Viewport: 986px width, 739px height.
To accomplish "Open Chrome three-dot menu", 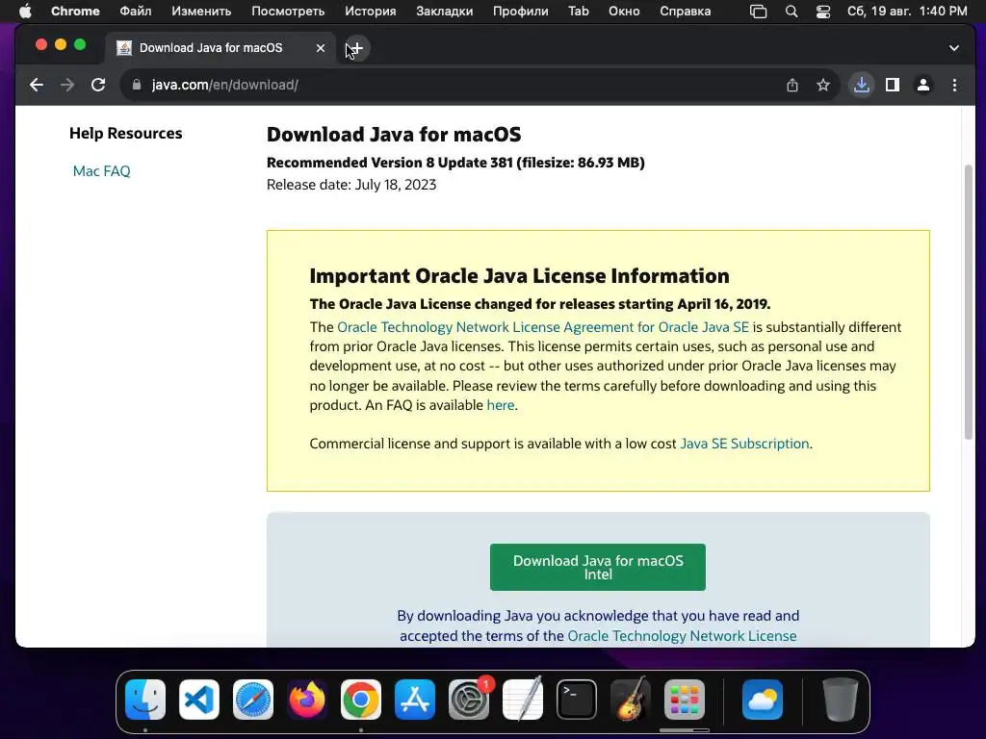I will [954, 85].
